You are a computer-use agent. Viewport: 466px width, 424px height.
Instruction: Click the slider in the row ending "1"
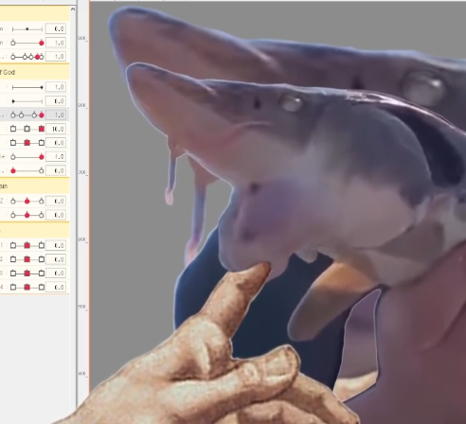pyautogui.click(x=27, y=245)
